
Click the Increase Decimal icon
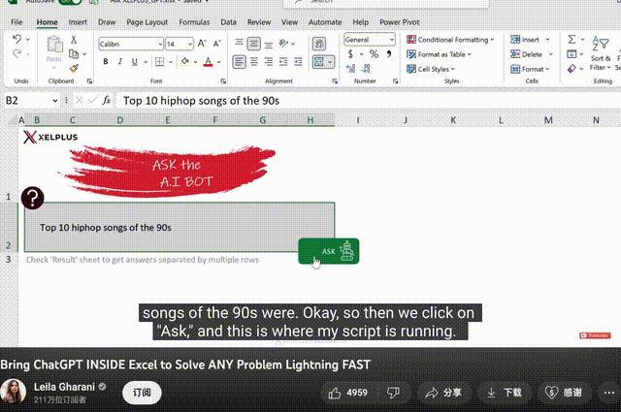click(x=351, y=69)
